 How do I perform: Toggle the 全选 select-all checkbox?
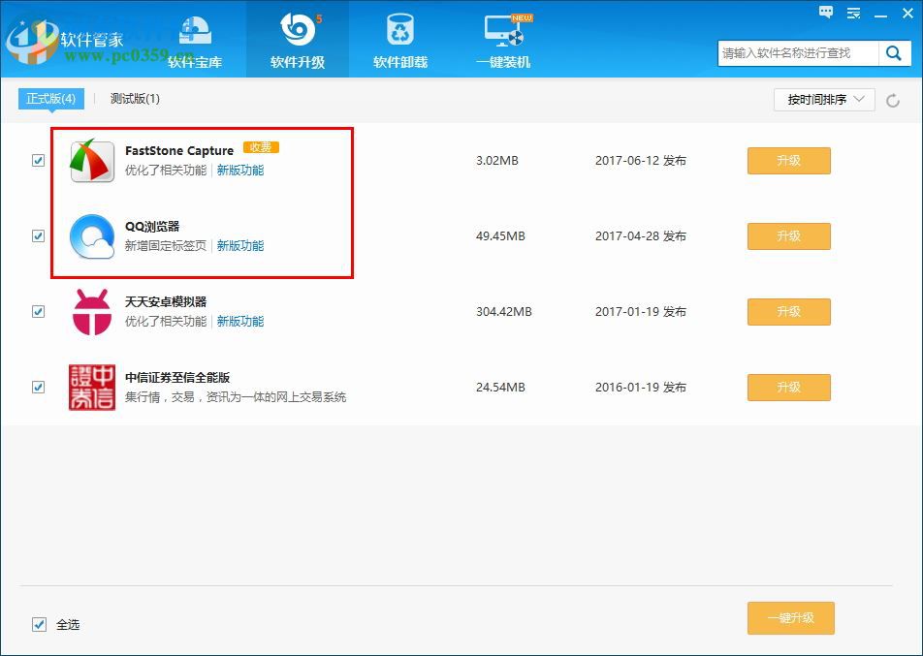[38, 624]
